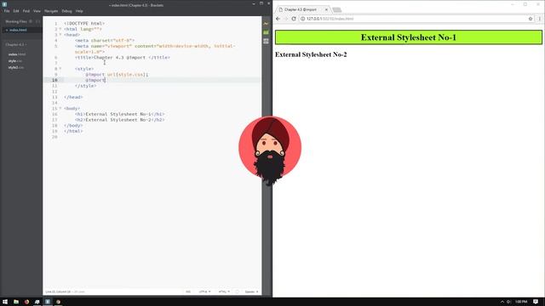Image resolution: width=545 pixels, height=306 pixels.
Task: Click the linting status circle in status bar
Action: (x=238, y=292)
